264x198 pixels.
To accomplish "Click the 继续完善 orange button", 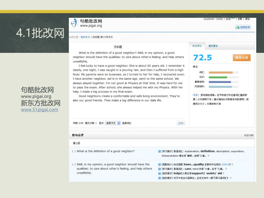I will pos(242,57).
